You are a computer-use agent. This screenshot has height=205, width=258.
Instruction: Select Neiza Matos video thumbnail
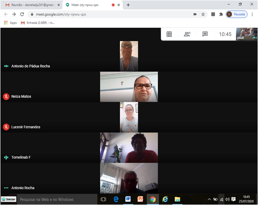(x=129, y=87)
